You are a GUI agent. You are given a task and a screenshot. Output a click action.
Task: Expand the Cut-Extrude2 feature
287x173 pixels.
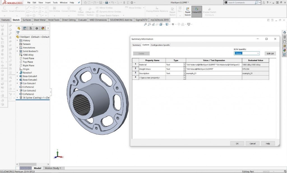[17, 90]
